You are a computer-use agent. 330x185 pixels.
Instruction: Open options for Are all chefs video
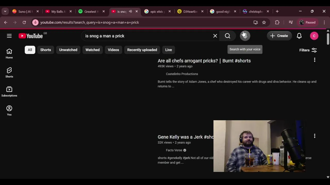click(315, 60)
